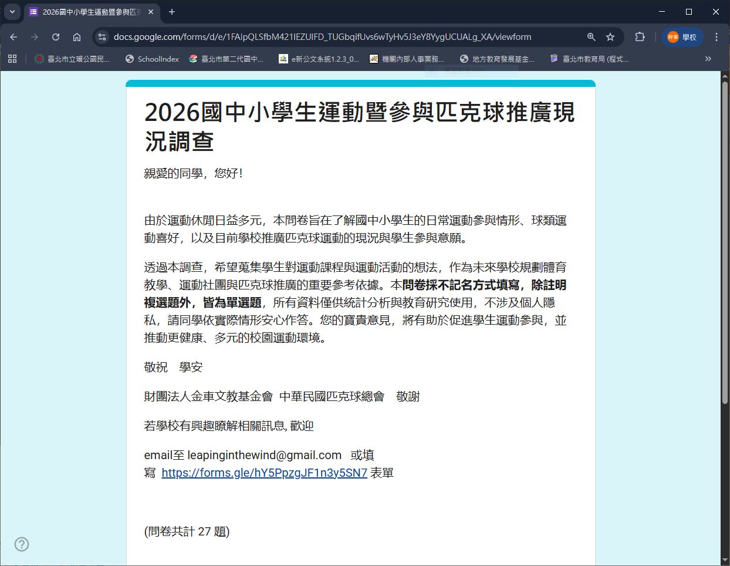Go forward to next page

pyautogui.click(x=35, y=37)
